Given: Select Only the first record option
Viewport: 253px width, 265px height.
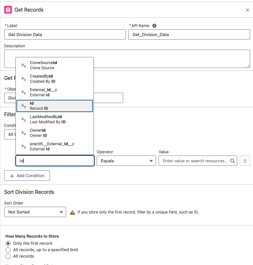Looking at the screenshot, I should tap(8, 243).
